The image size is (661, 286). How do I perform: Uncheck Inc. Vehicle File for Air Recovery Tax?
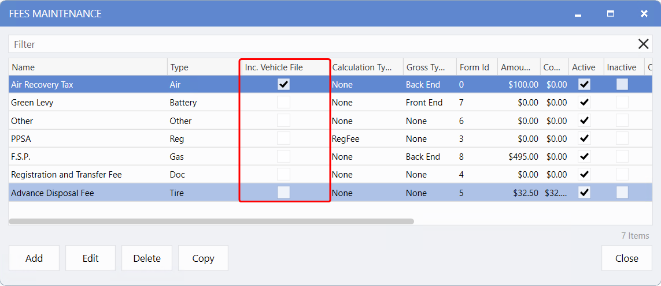pos(283,85)
